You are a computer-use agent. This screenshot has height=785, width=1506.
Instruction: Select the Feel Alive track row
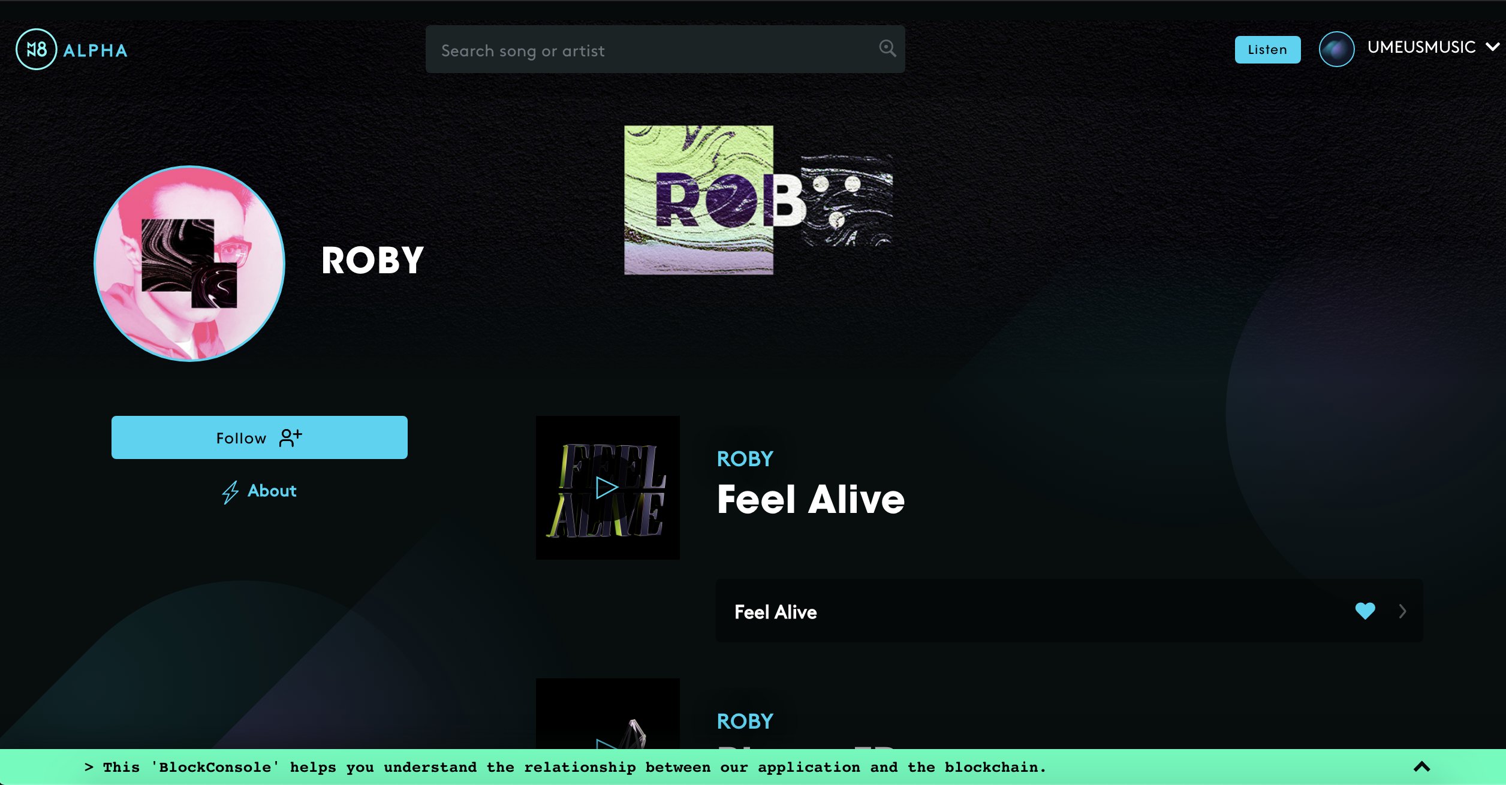[x=1069, y=611]
